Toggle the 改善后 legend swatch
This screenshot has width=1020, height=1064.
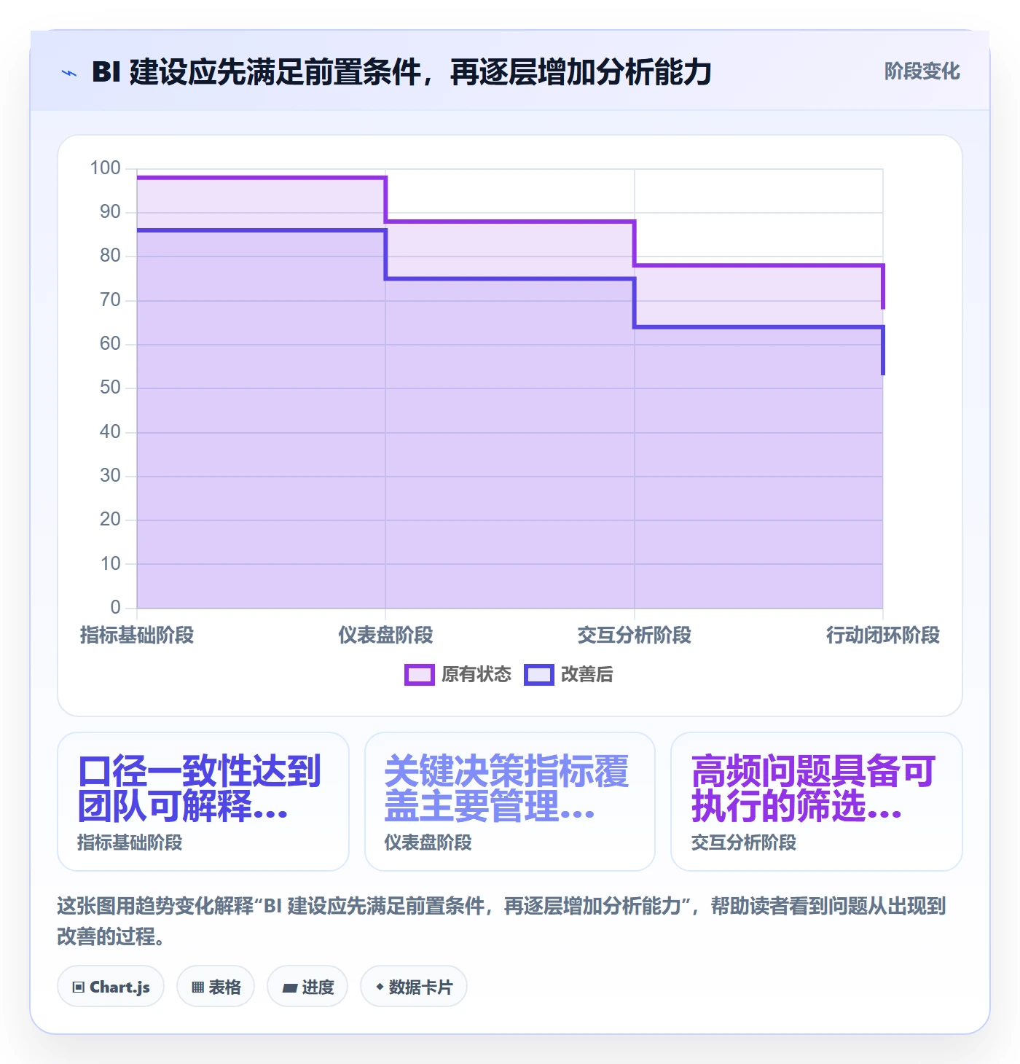(x=539, y=675)
